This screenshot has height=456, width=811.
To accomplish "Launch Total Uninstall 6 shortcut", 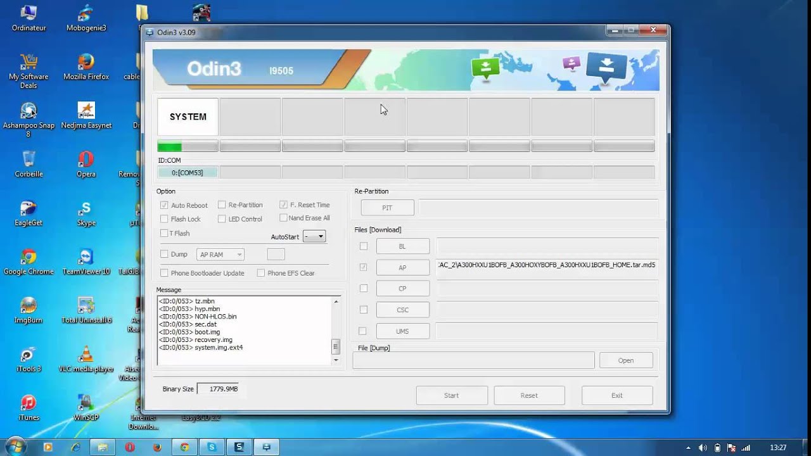I will pos(86,310).
